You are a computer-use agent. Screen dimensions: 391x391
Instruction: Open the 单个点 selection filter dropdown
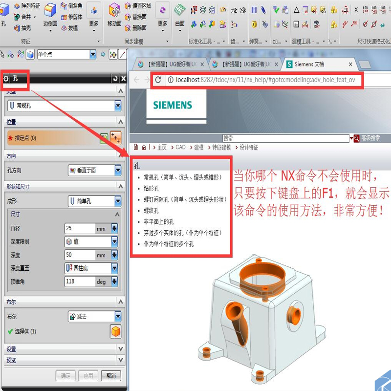coord(93,54)
